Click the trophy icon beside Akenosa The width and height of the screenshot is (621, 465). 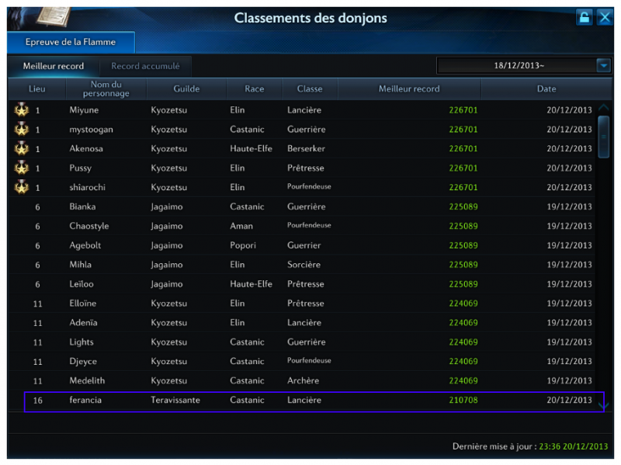pyautogui.click(x=21, y=149)
